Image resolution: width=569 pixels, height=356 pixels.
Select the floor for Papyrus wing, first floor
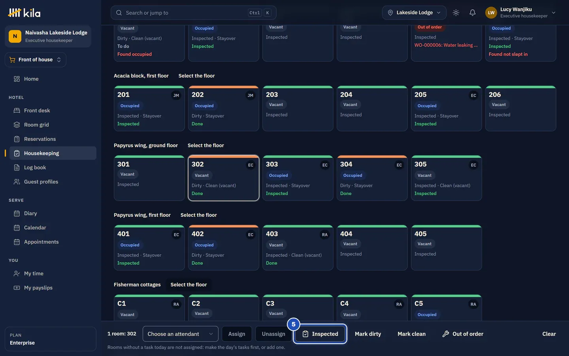(199, 215)
